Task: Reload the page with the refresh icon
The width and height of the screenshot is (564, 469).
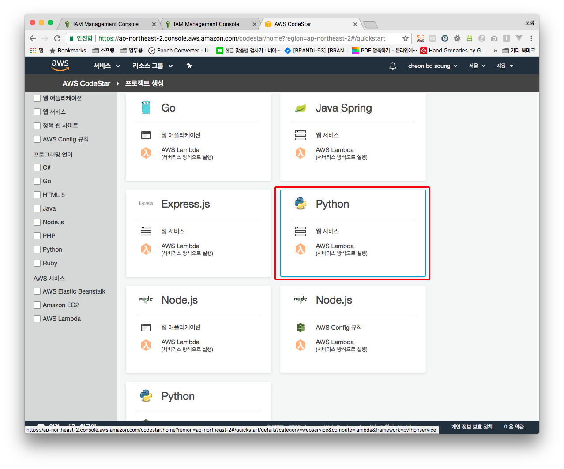Action: (x=57, y=38)
